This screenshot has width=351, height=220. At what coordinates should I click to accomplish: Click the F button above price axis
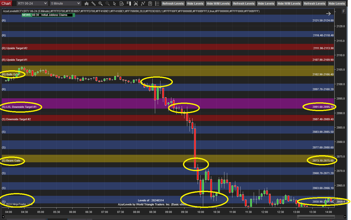click(x=344, y=11)
